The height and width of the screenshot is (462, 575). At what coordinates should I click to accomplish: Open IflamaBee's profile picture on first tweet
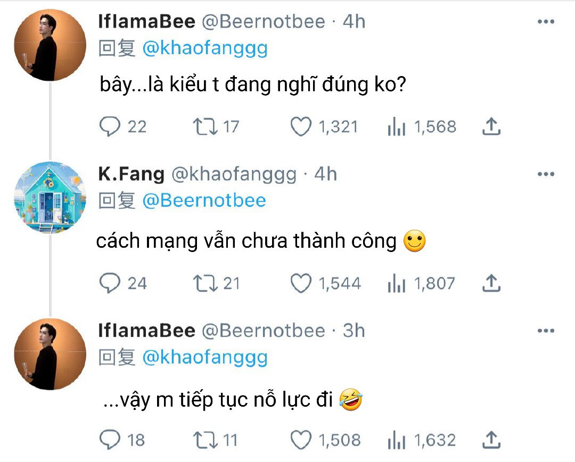(50, 45)
